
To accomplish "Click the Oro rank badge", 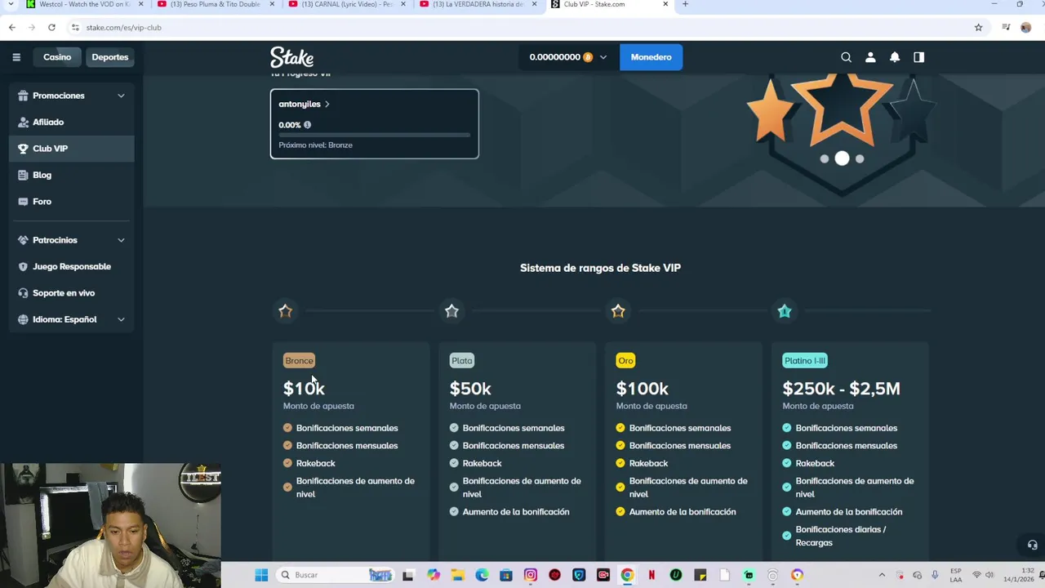I will (x=625, y=361).
